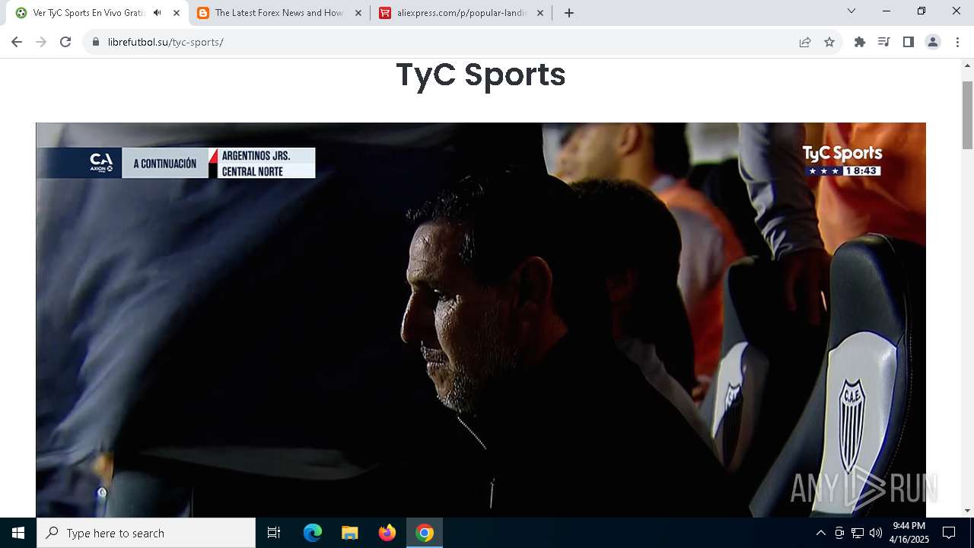Screen dimensions: 974x548
Task: Reload the current page
Action: [x=65, y=42]
